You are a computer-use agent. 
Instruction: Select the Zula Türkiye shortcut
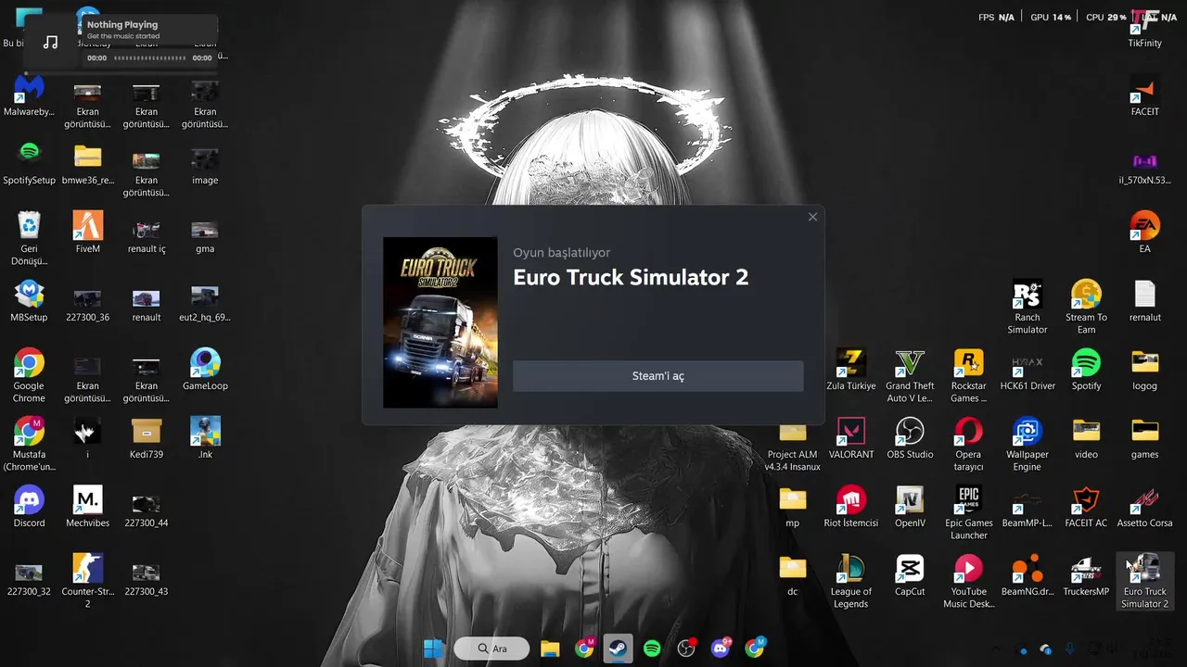point(851,370)
